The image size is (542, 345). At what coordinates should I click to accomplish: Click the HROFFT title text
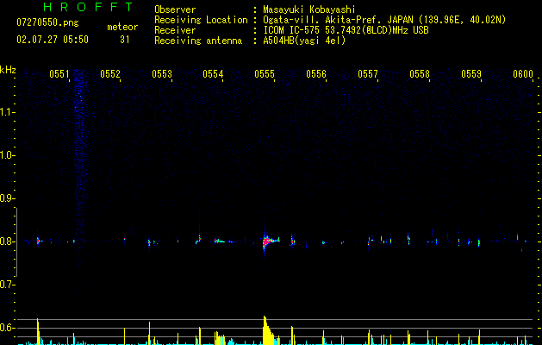pos(89,7)
